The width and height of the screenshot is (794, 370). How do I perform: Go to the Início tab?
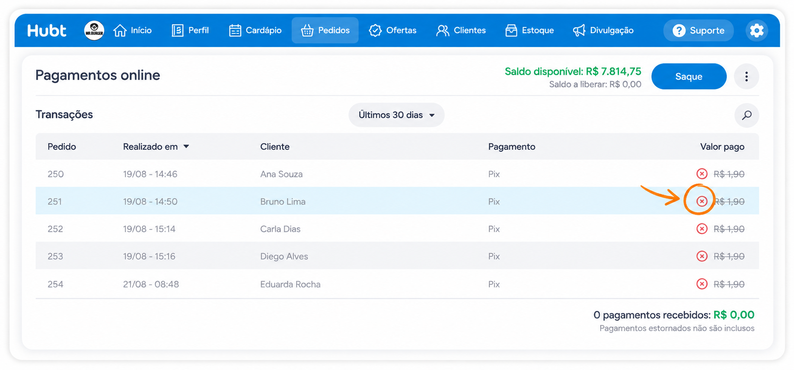(132, 30)
